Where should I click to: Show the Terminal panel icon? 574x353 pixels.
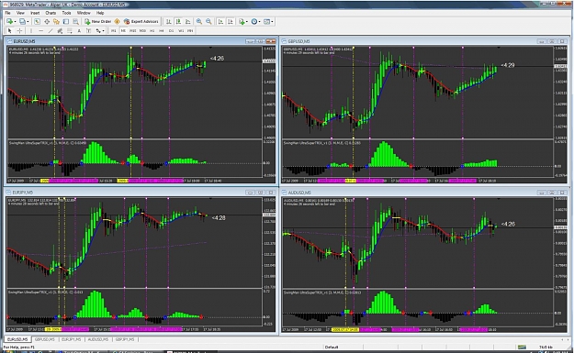point(66,22)
